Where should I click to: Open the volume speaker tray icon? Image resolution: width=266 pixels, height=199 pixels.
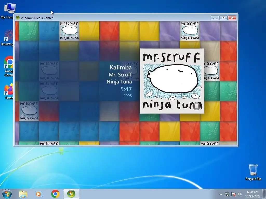point(240,194)
